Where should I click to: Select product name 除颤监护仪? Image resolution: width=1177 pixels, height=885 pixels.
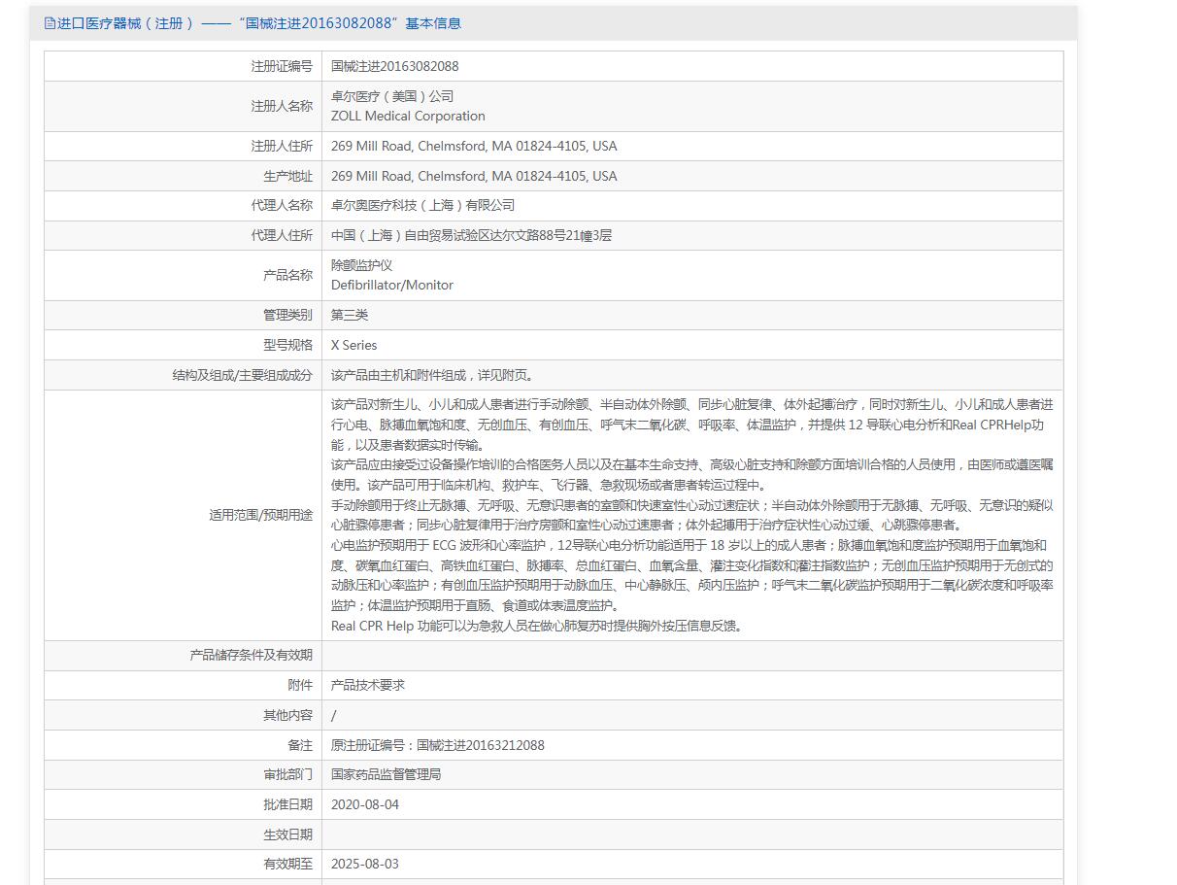[361, 265]
